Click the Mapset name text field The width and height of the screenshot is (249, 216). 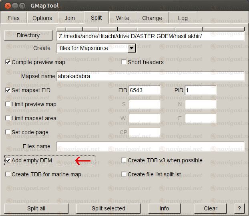pos(150,76)
